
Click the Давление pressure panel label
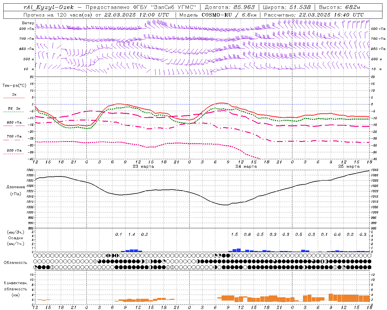point(16,187)
